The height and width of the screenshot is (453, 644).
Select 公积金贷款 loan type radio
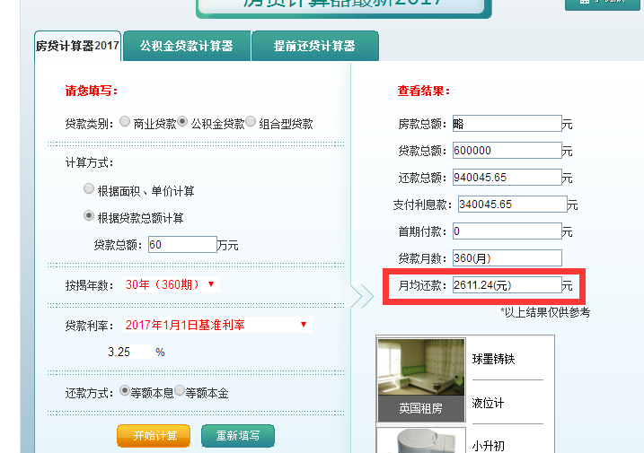(x=182, y=121)
